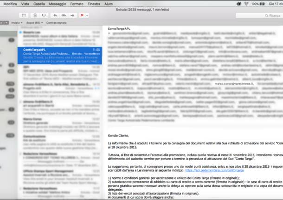This screenshot has height=200, width=283.
Task: Click the Gentile Cliente greeting line
Action: 118,135
